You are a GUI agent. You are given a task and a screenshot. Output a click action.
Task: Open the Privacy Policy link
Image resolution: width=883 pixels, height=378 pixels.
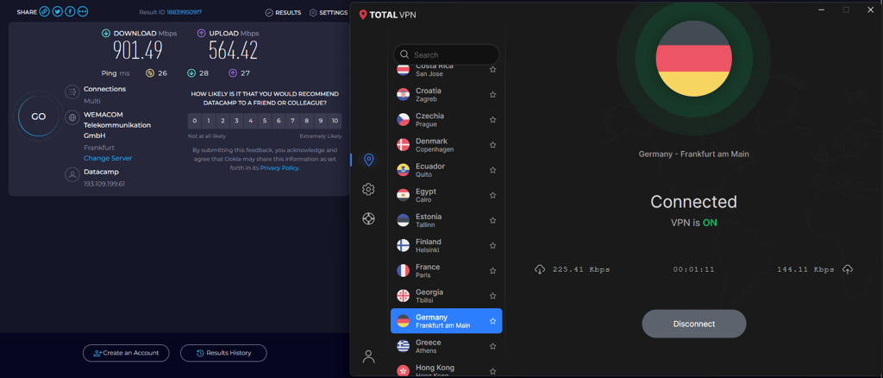pyautogui.click(x=279, y=168)
